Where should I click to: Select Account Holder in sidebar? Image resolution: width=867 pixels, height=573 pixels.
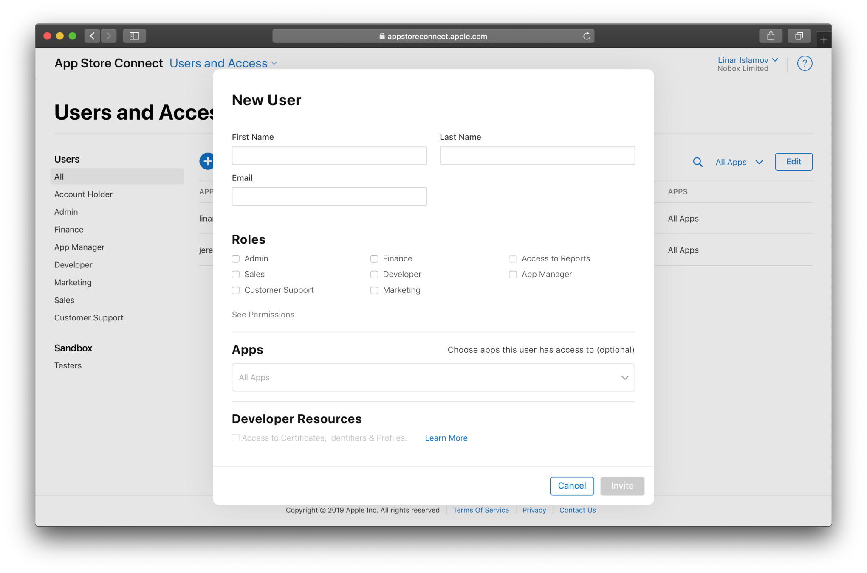point(83,194)
